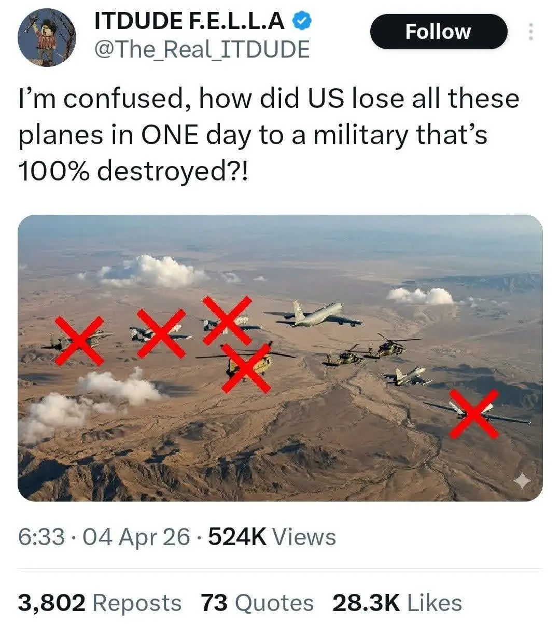Viewport: 560px width, 624px height.
Task: Click red X over the lower-right drone
Action: pos(473,413)
